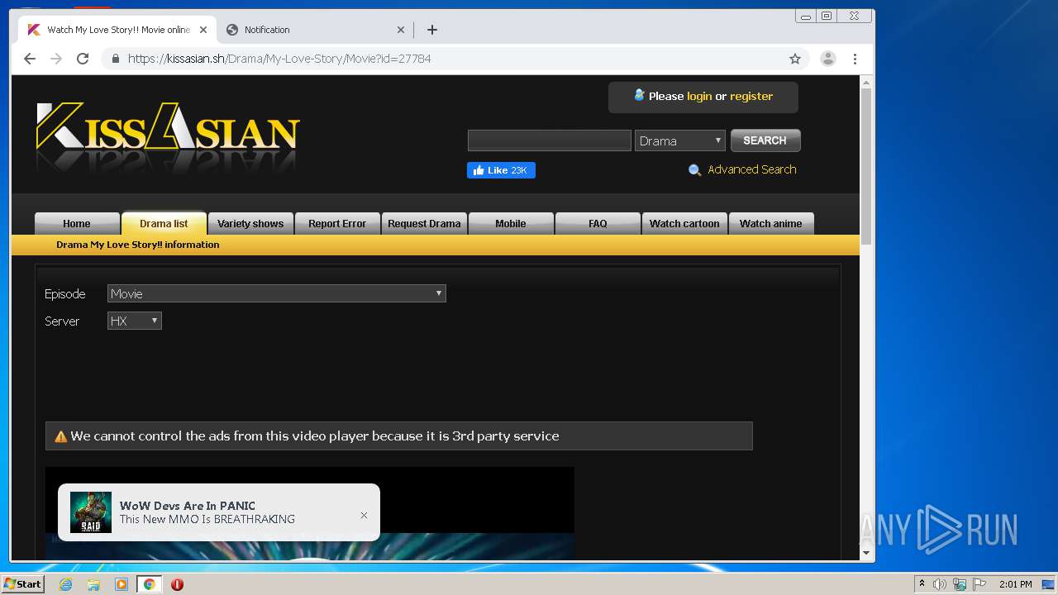The image size is (1058, 595).
Task: Open a new browser tab
Action: (432, 30)
